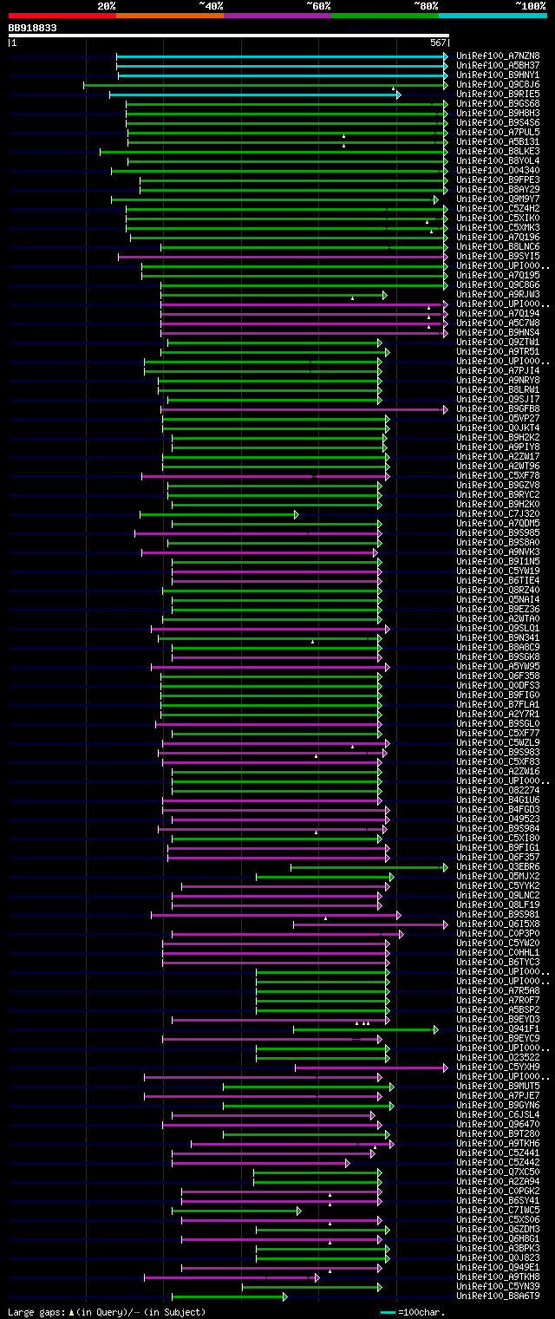This screenshot has width=555, height=1319.
Task: Select the UniRef100_Q9SLQ1 label
Action: (x=498, y=628)
